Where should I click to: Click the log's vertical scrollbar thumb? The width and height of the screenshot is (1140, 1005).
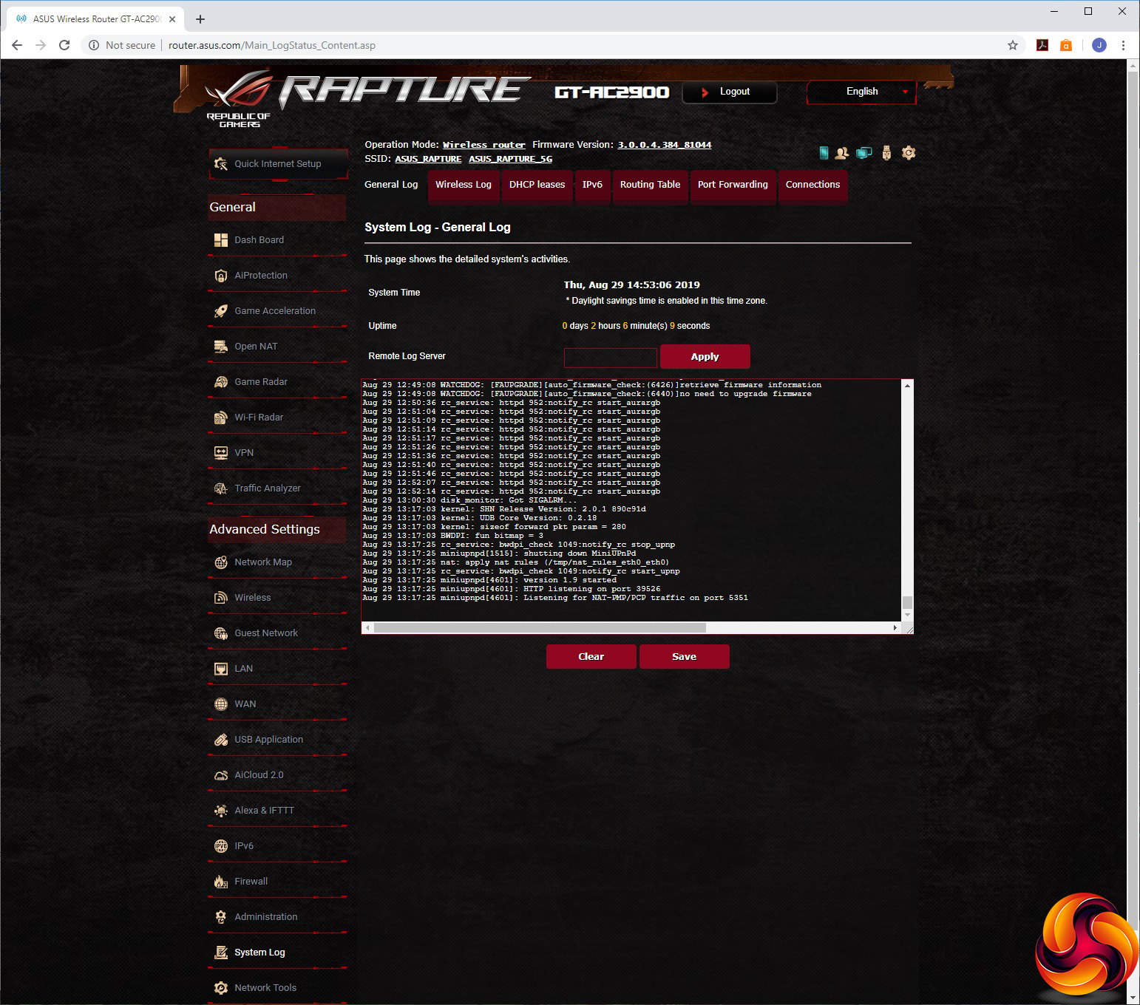click(907, 602)
